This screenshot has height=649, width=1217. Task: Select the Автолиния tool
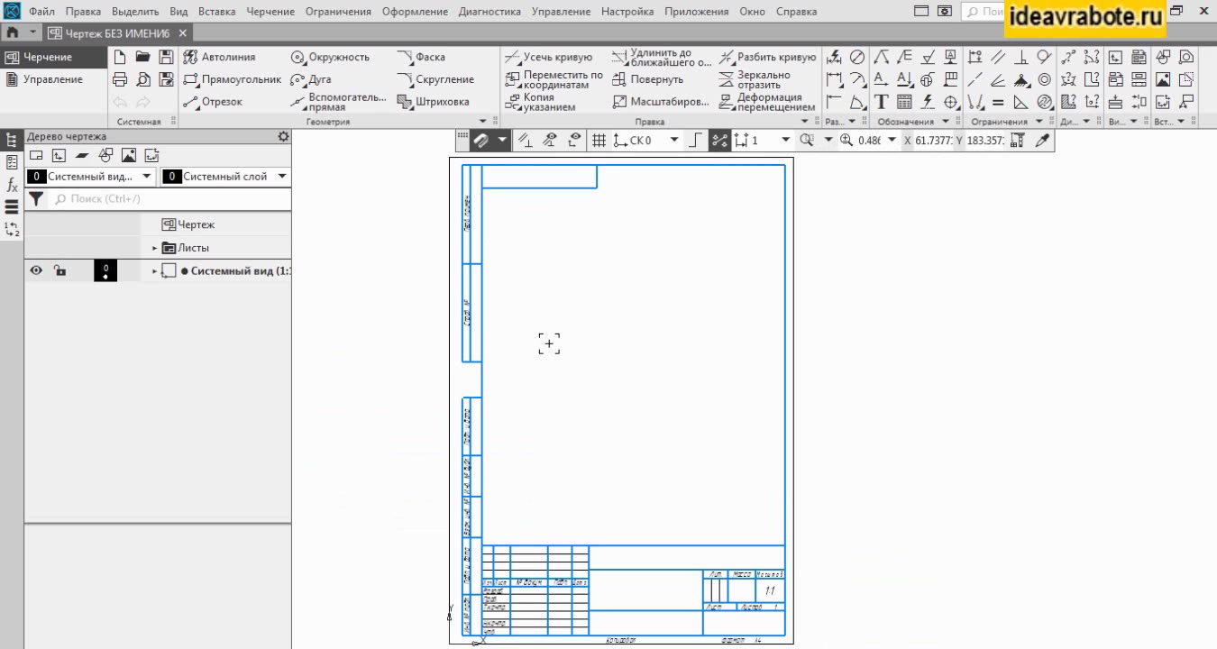tap(219, 57)
